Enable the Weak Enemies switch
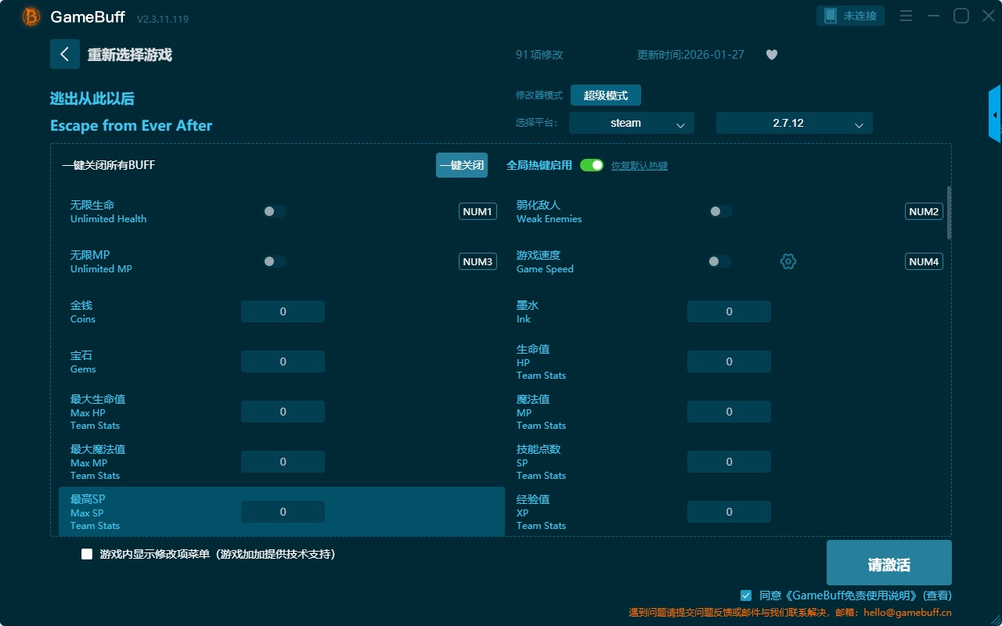The height and width of the screenshot is (626, 1002). 720,211
